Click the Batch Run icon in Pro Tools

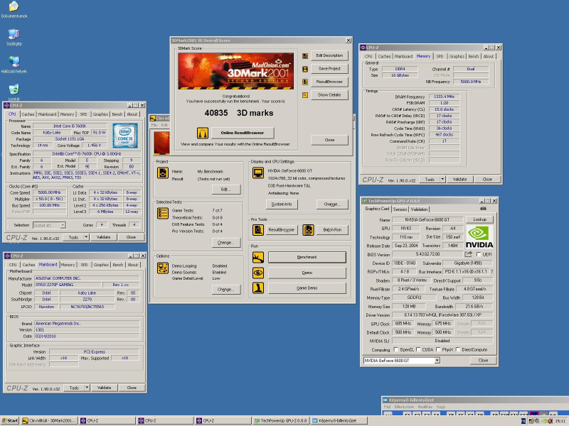(307, 230)
